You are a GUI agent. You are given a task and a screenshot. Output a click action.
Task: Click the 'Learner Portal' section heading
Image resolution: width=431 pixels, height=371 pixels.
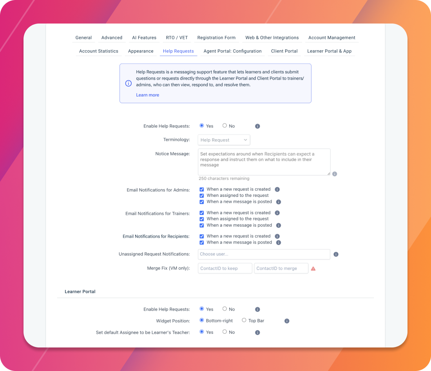point(80,292)
